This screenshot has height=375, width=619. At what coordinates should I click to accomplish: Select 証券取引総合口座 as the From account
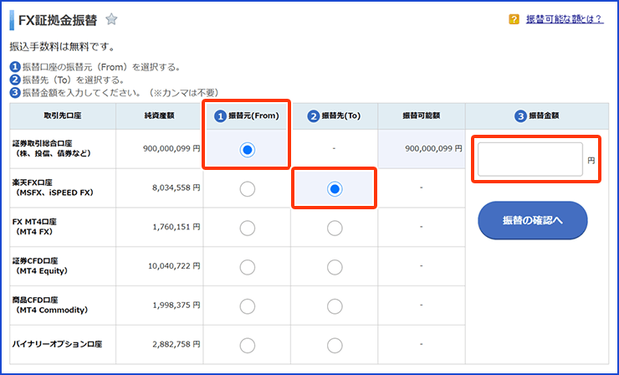pyautogui.click(x=247, y=150)
